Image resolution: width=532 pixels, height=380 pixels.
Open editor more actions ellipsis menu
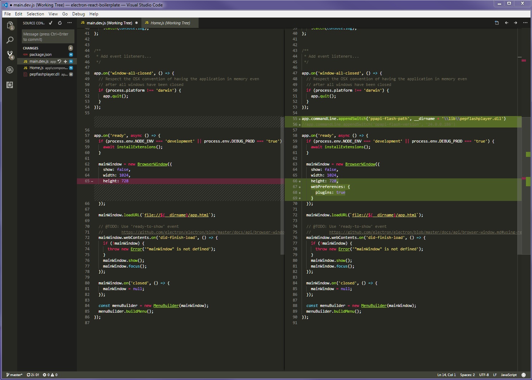click(525, 23)
